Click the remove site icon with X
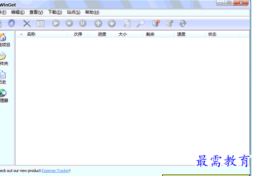Screen dimensions: 254x176 point(170,23)
